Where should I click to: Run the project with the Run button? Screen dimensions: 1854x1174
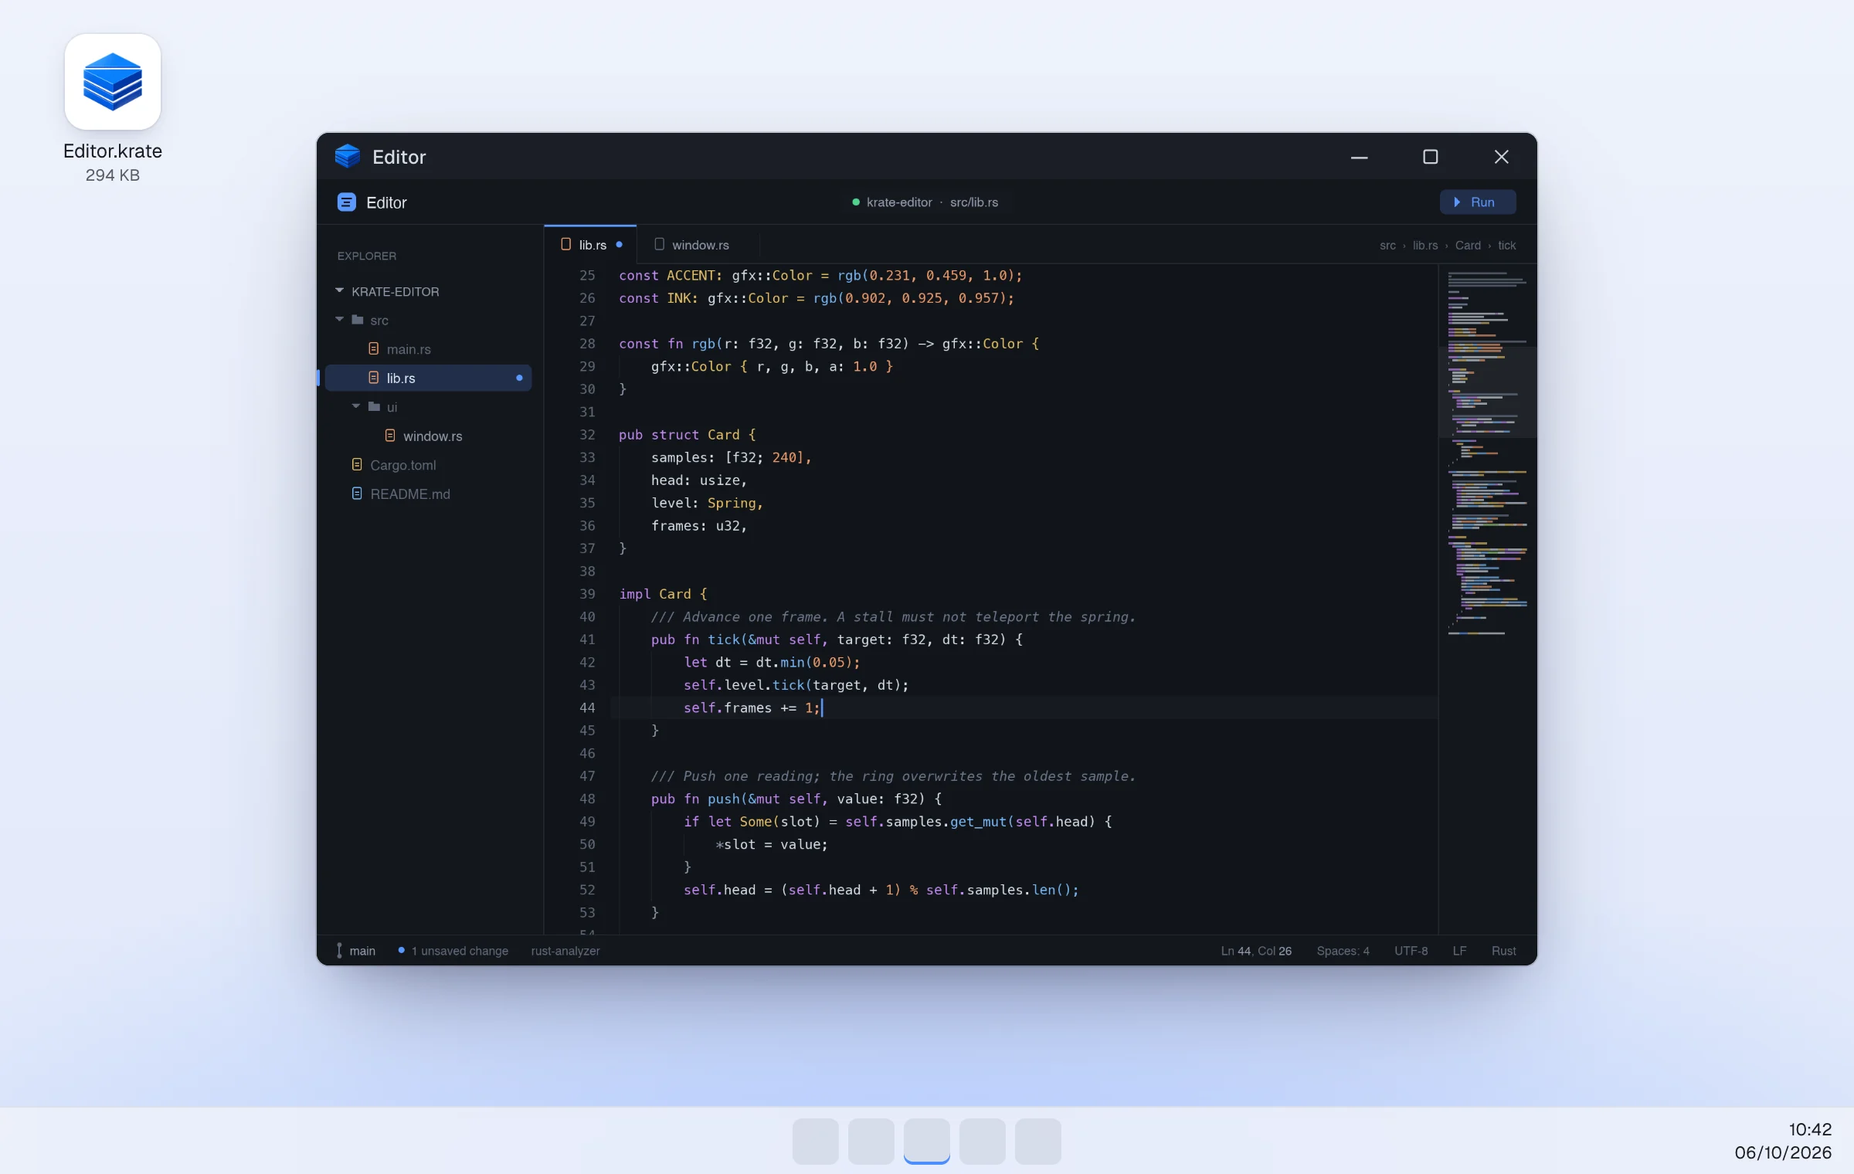tap(1477, 202)
